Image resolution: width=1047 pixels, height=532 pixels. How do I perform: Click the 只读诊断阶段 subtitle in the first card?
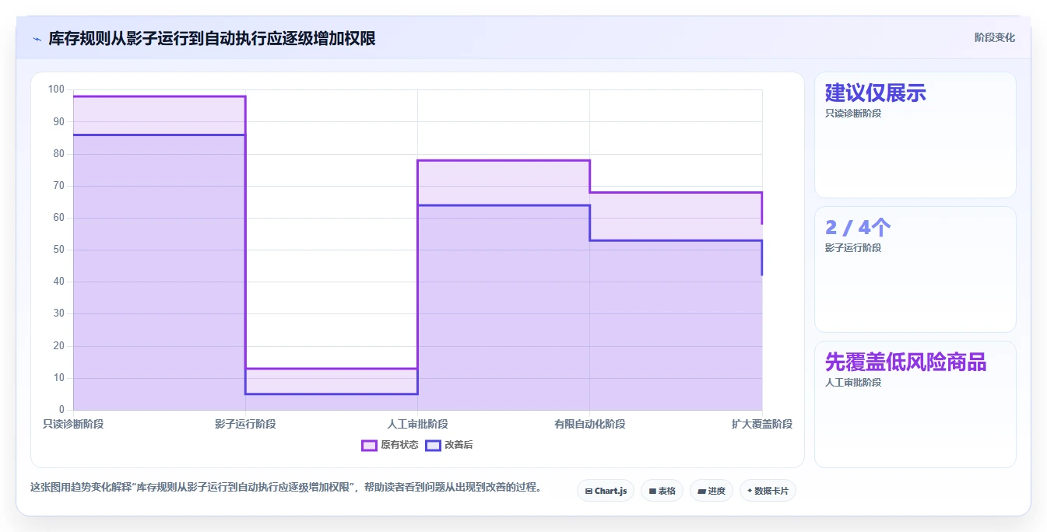pos(853,114)
